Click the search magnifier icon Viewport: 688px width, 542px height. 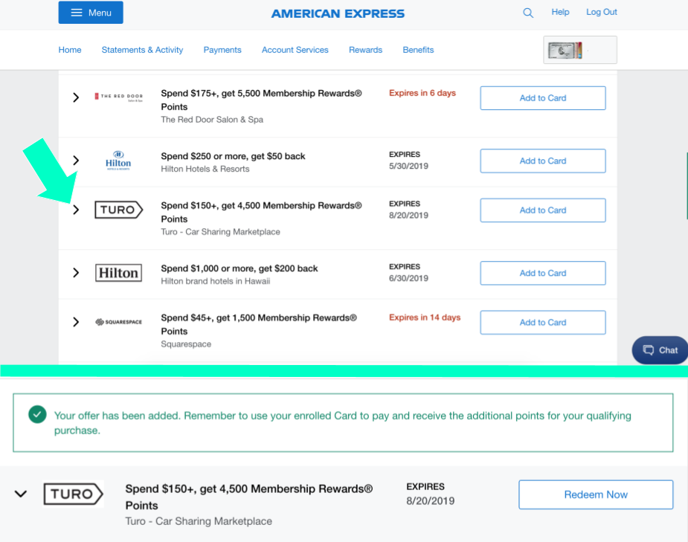click(528, 13)
